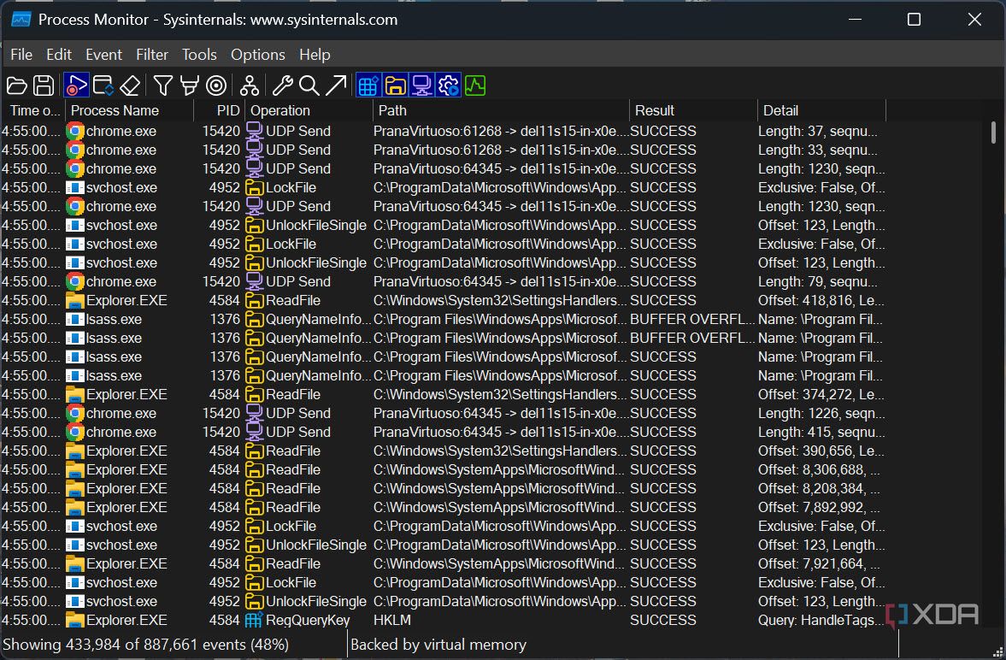Click the Highlight marker icon

[x=189, y=85]
